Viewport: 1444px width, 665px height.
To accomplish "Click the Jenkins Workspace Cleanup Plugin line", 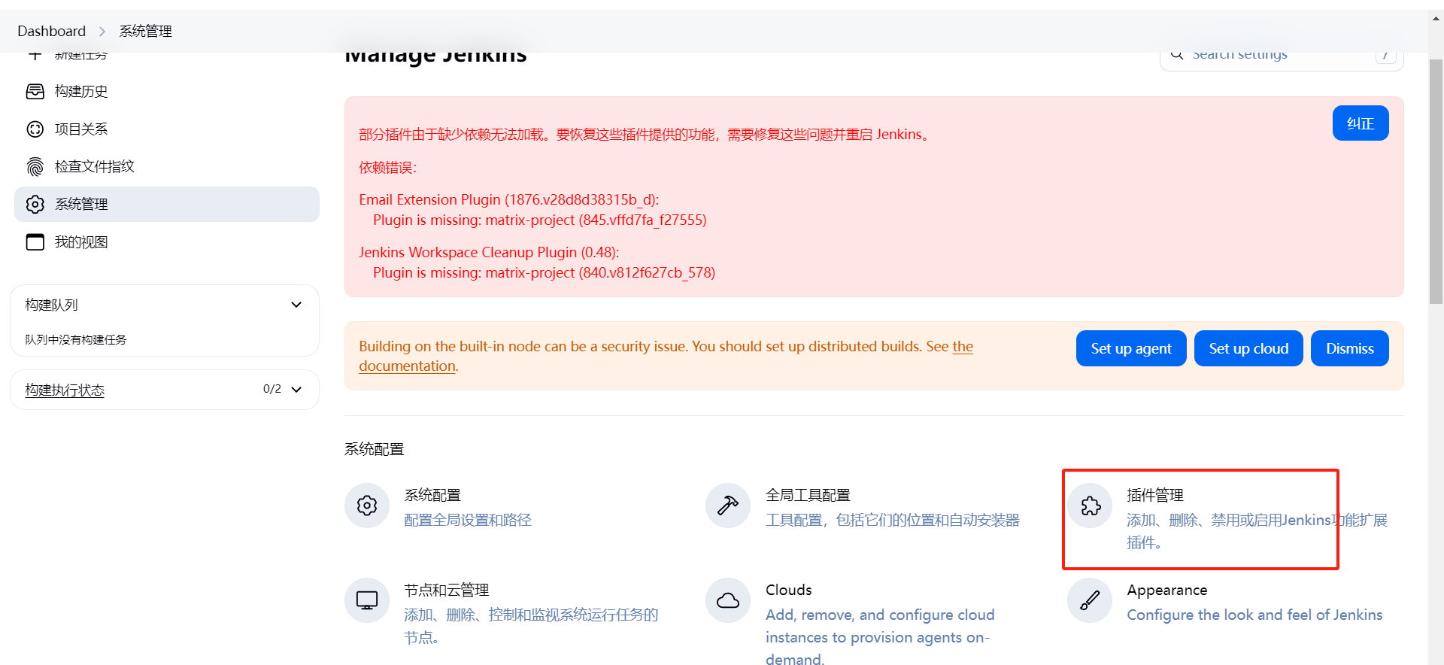I will [x=489, y=252].
